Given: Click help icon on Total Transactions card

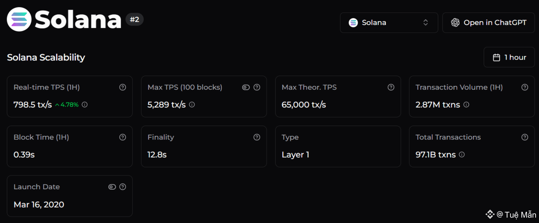Looking at the screenshot, I should point(525,137).
